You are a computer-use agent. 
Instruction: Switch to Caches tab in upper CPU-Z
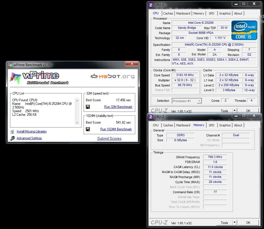point(168,13)
